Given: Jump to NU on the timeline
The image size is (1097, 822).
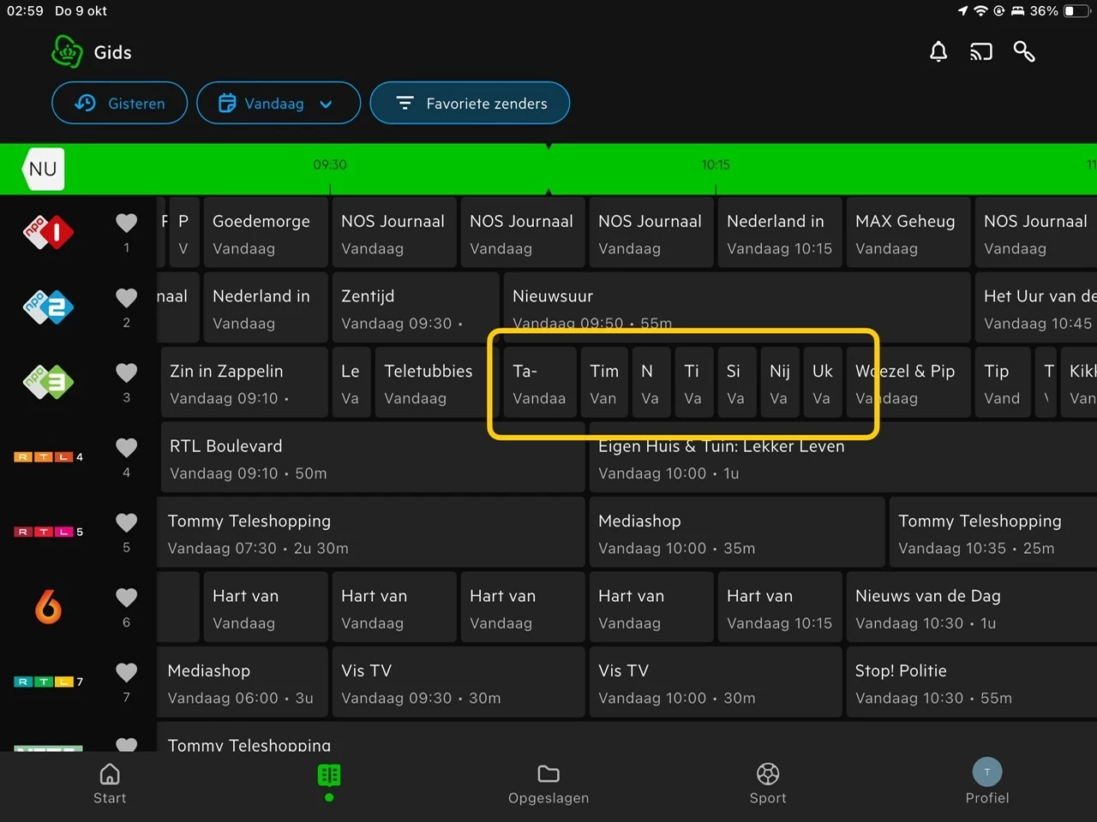Looking at the screenshot, I should pyautogui.click(x=43, y=169).
